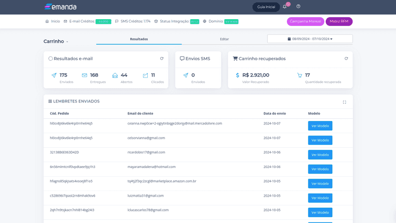
Task: Open the Matriz RFM button
Action: (339, 22)
